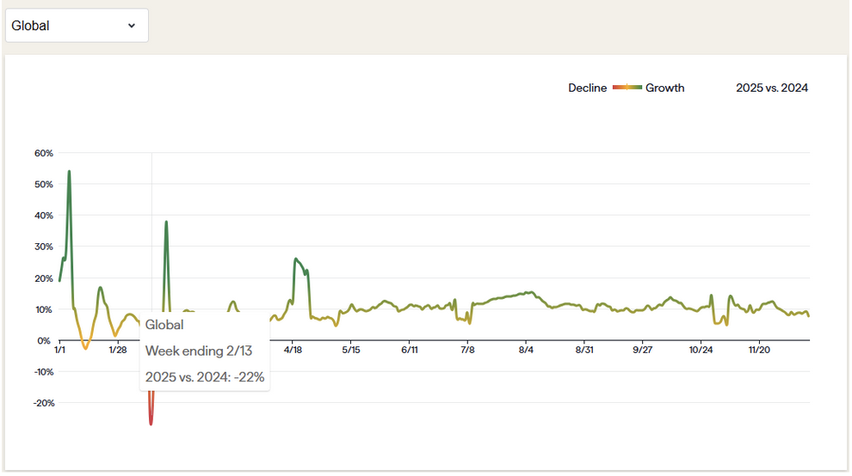
Task: Click the 11/20 date tick label
Action: coord(759,350)
